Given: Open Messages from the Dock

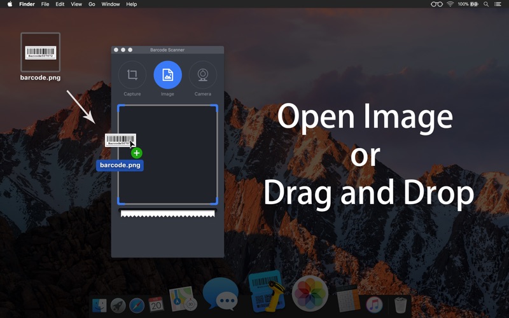Looking at the screenshot, I should tap(220, 294).
